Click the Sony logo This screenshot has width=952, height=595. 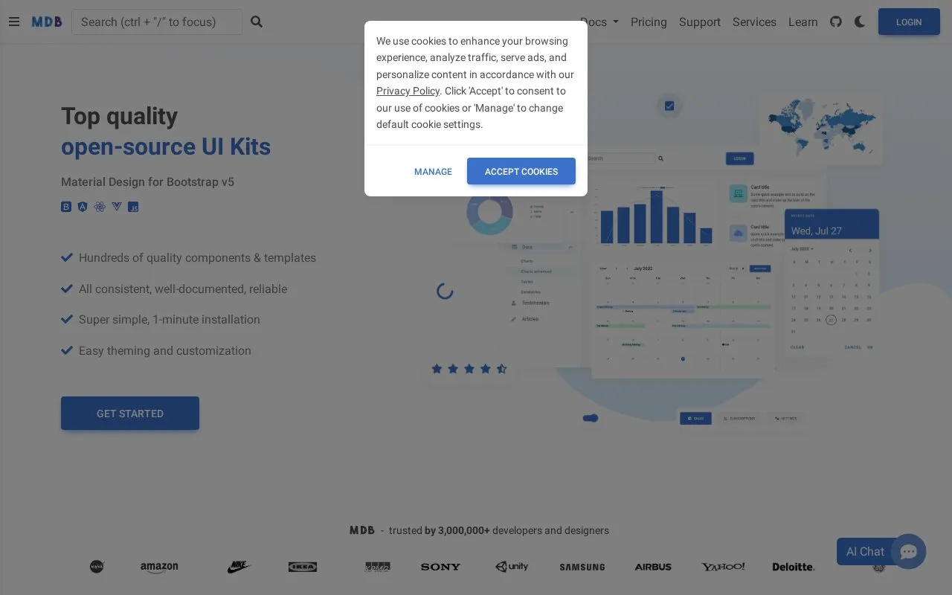(440, 567)
